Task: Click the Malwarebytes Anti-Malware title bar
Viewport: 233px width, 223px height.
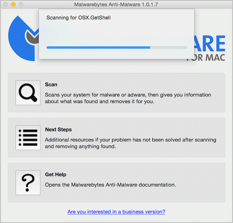Action: pyautogui.click(x=116, y=5)
